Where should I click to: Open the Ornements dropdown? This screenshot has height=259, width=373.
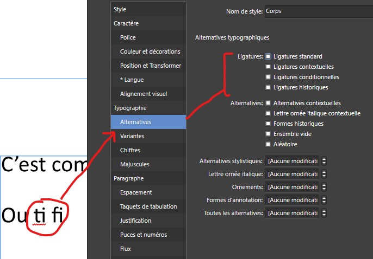pos(292,187)
